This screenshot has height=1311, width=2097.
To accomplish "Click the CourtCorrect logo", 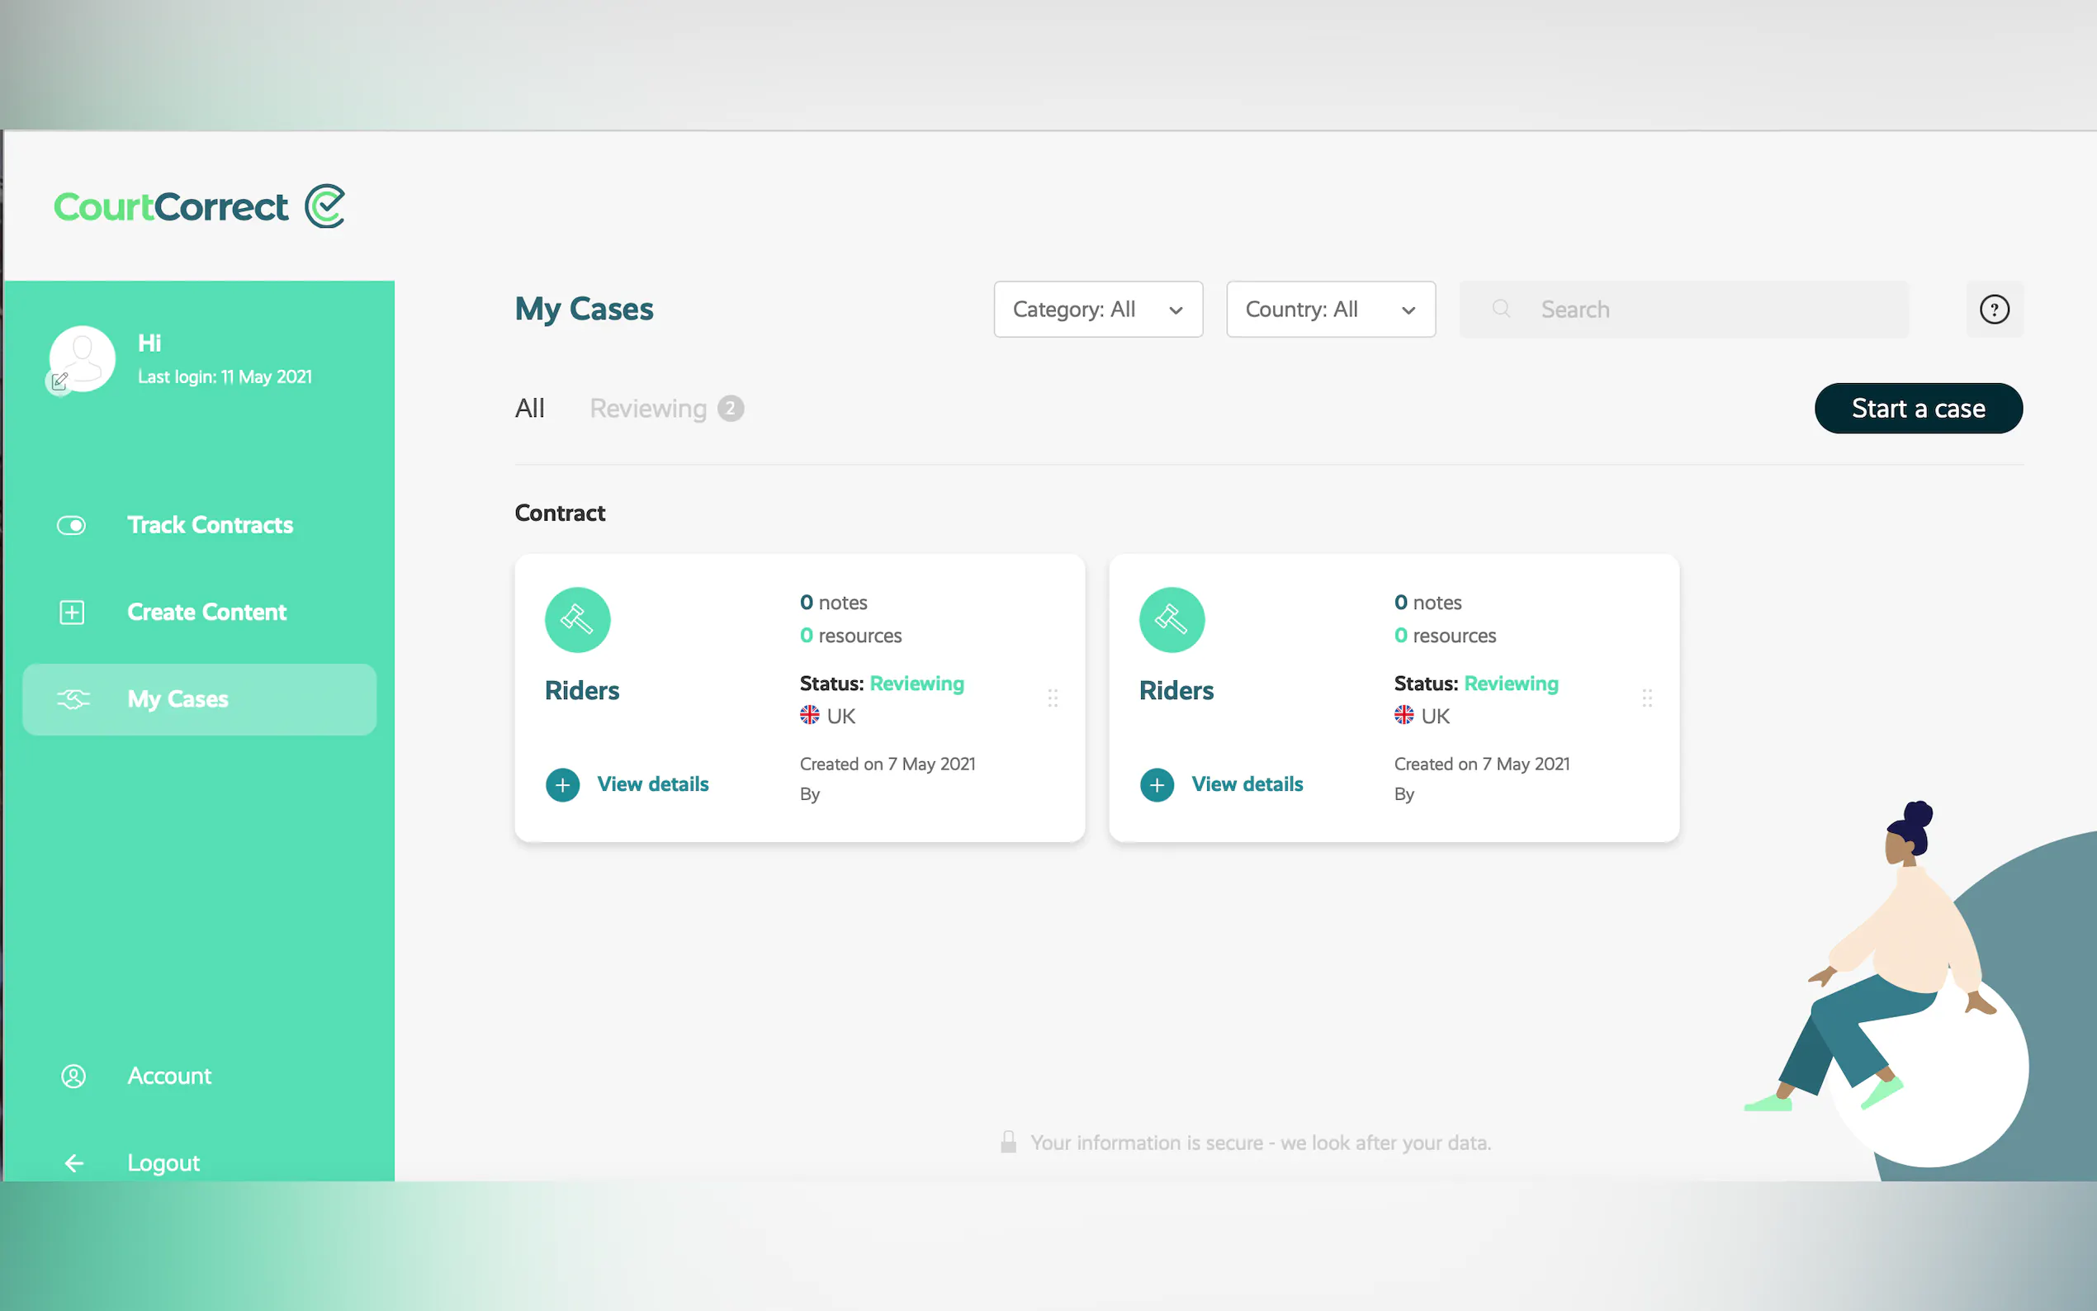I will [200, 206].
